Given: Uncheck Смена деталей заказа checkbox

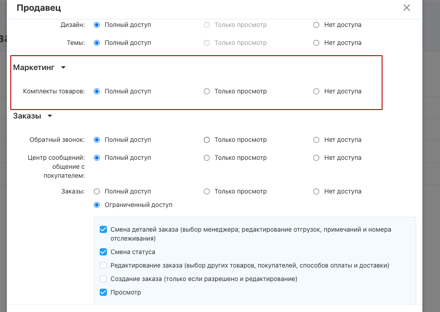Looking at the screenshot, I should [x=103, y=229].
